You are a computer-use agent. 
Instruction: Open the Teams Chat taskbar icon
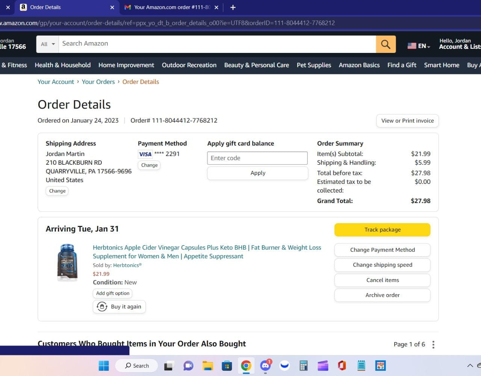tap(188, 365)
